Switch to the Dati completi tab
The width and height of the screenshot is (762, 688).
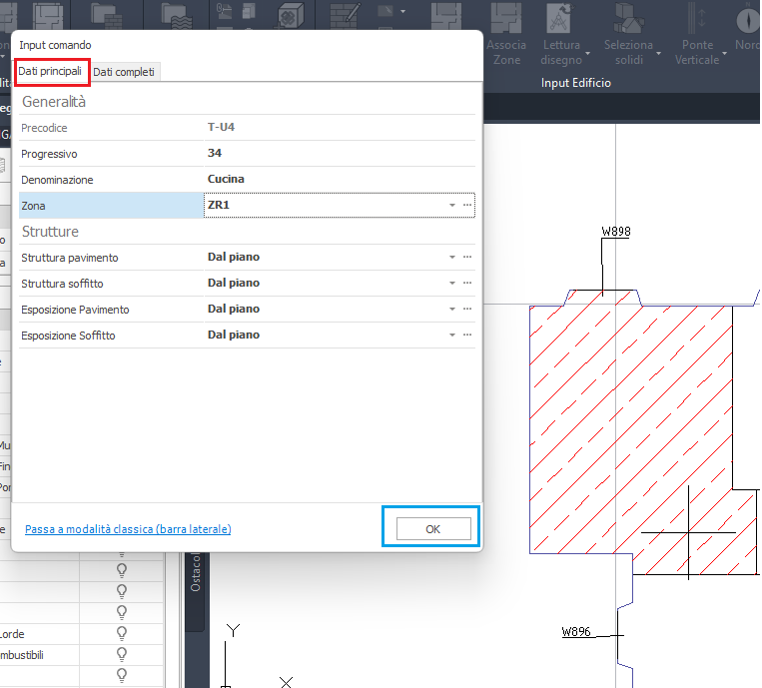click(126, 72)
